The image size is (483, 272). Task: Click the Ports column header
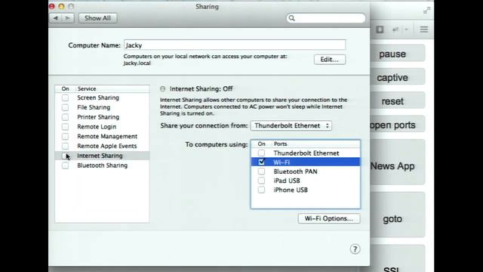(280, 144)
